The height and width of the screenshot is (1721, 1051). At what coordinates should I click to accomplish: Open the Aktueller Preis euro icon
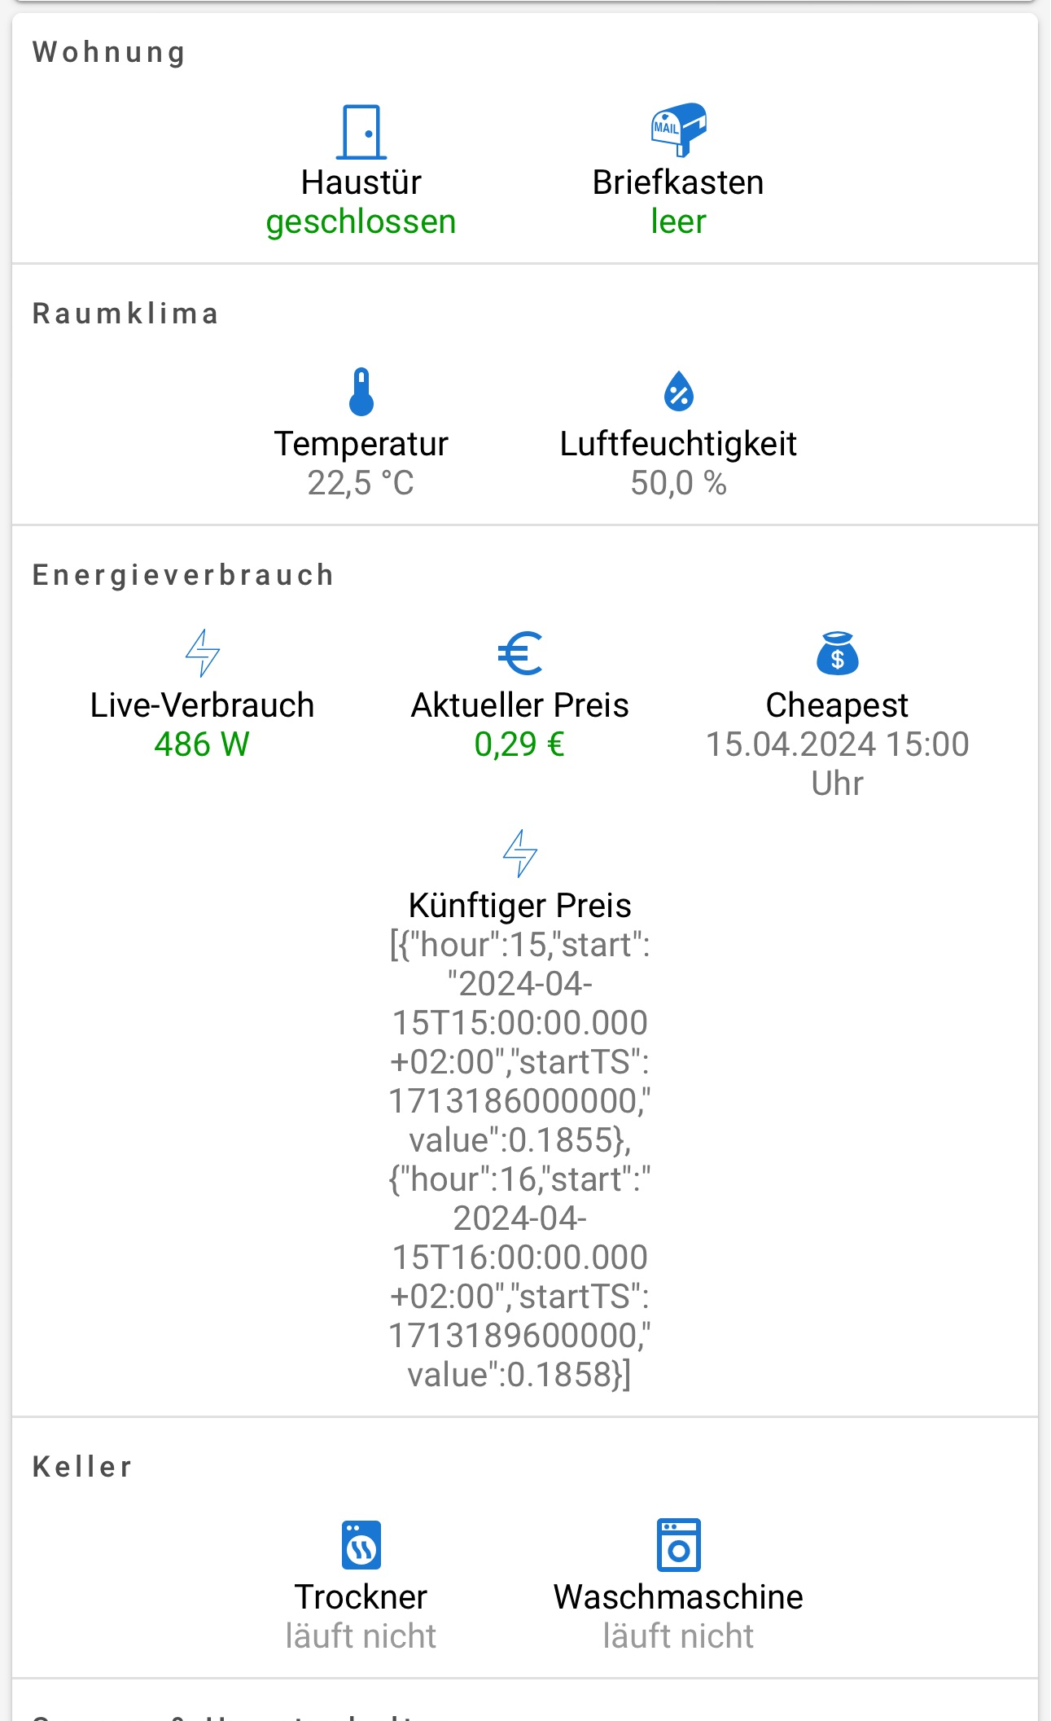519,653
